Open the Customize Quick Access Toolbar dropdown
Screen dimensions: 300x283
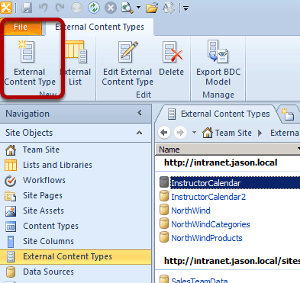coord(186,8)
